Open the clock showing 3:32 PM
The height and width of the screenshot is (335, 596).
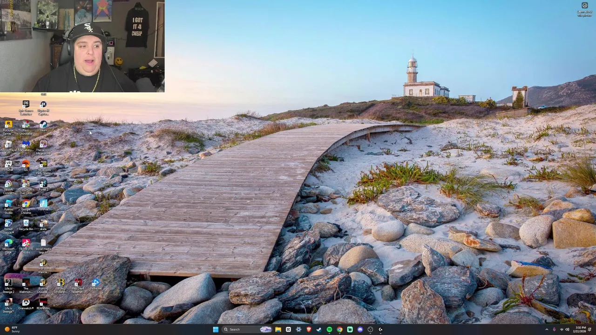(580, 329)
